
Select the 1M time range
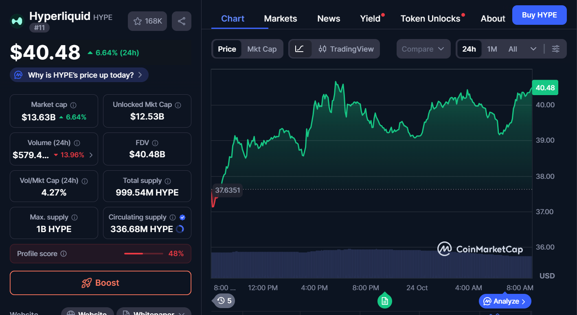(492, 49)
